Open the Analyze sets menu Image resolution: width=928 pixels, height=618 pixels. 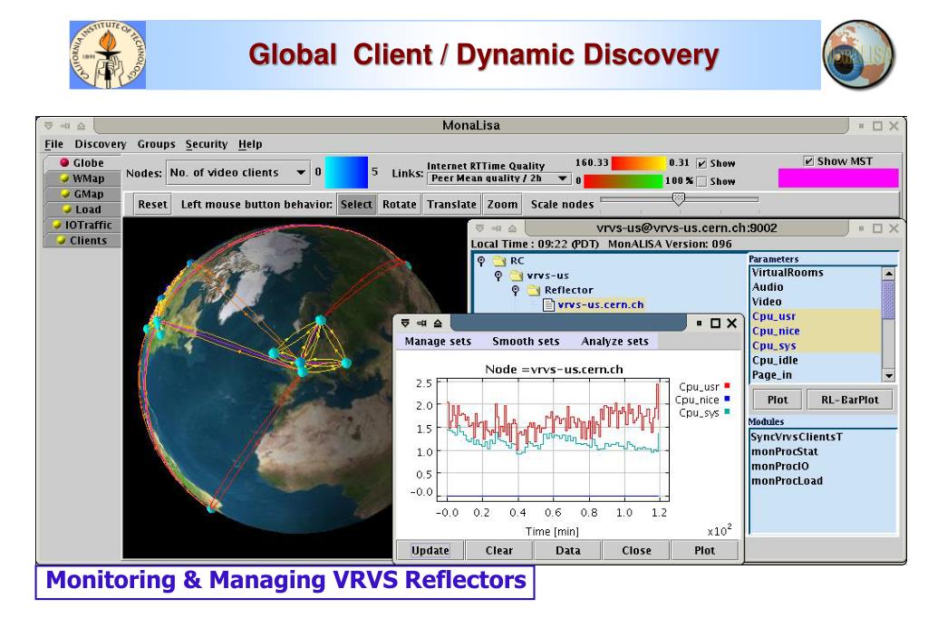point(614,341)
